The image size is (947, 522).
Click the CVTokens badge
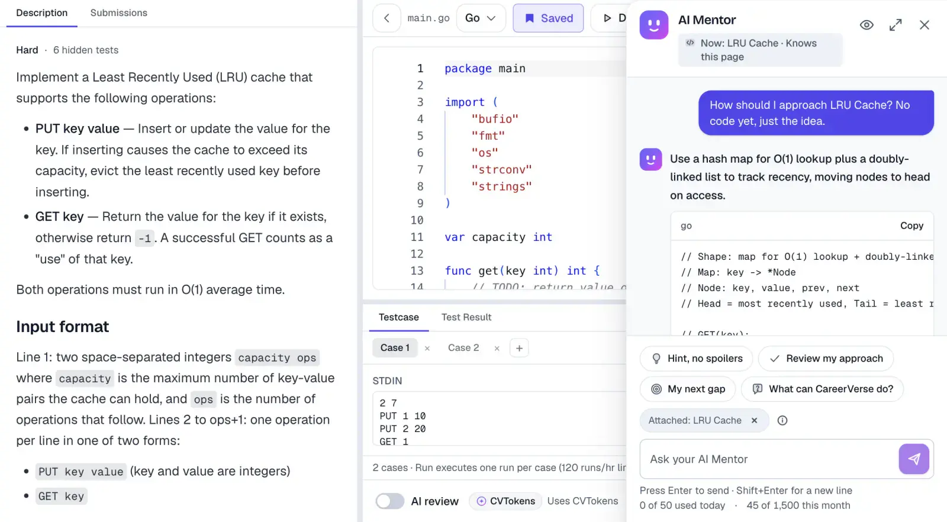(x=506, y=501)
